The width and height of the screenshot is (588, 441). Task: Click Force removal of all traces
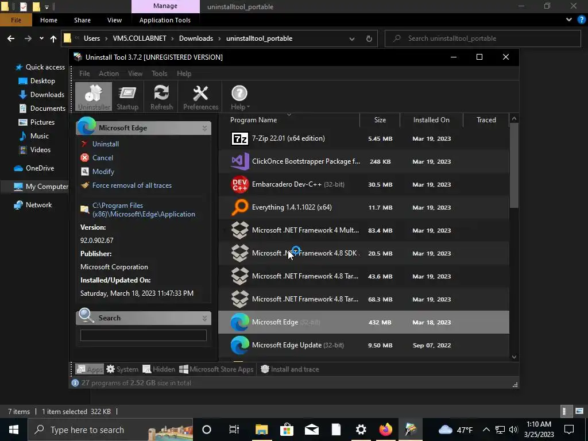[131, 185]
